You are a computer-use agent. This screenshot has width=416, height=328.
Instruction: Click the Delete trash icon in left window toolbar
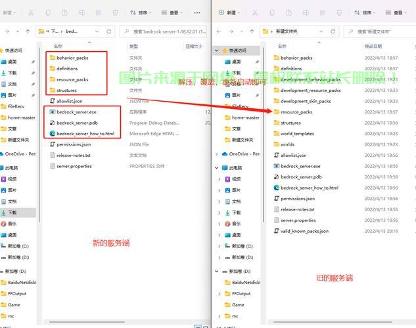click(116, 12)
